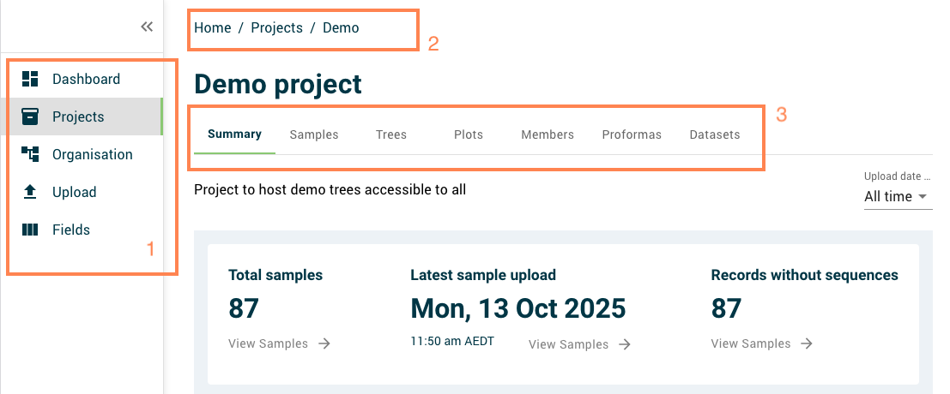Click arrow icon under Records without sequences

tap(805, 343)
